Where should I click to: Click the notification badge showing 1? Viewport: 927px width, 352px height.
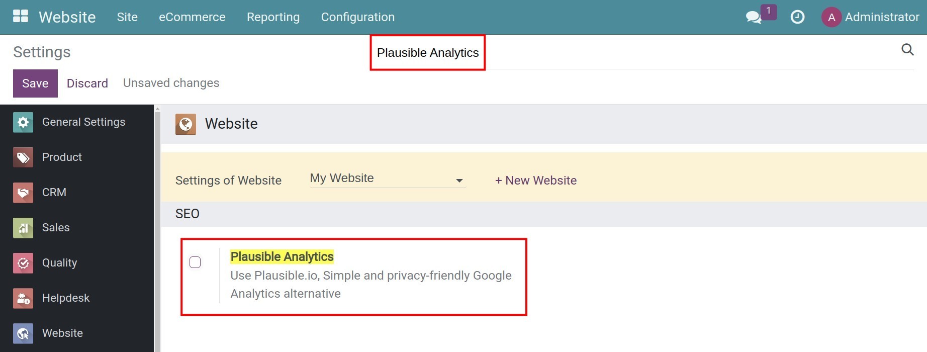pyautogui.click(x=769, y=12)
